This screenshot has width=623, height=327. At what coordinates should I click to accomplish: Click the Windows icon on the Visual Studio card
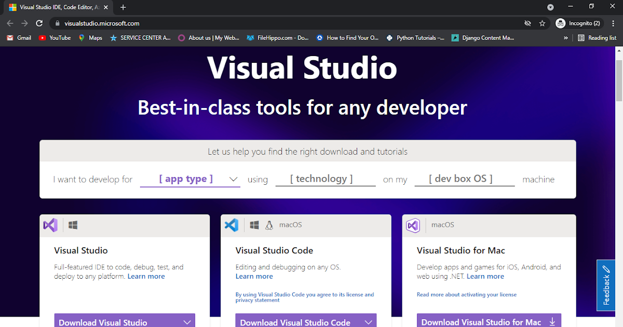pos(73,225)
